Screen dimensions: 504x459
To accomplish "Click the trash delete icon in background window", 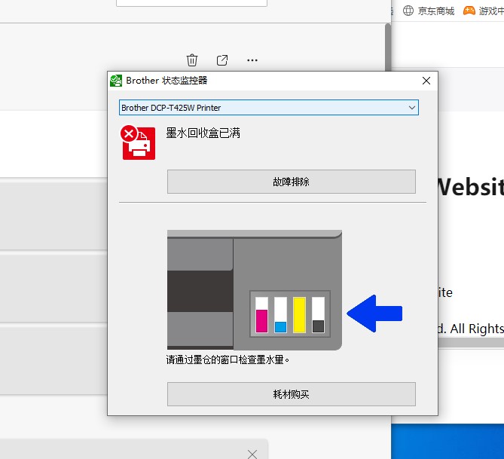I will 192,60.
